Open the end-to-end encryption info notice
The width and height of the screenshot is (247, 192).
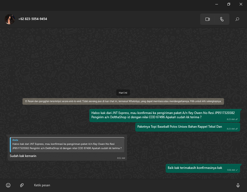(123, 101)
